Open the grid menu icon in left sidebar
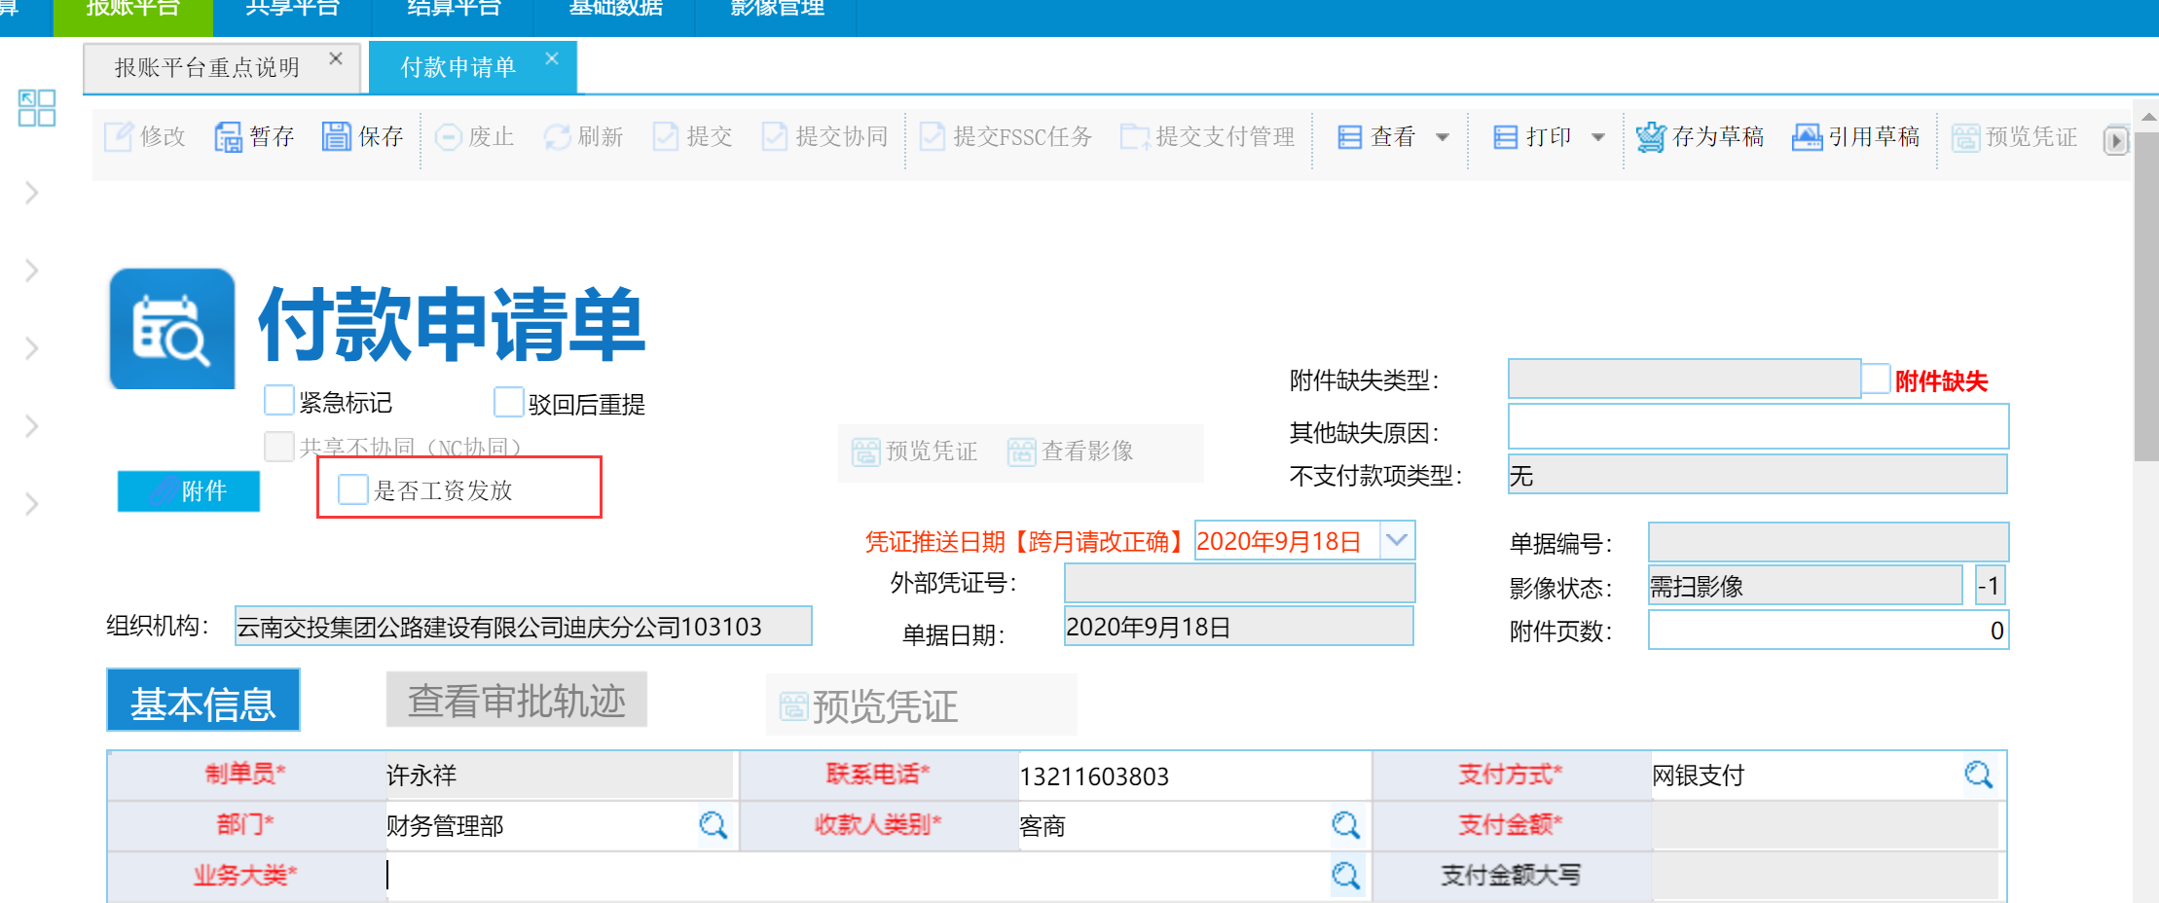This screenshot has width=2159, height=903. click(37, 108)
